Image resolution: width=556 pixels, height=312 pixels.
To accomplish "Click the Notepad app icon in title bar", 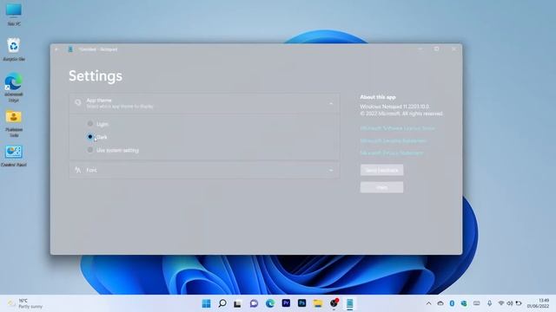I will click(70, 49).
